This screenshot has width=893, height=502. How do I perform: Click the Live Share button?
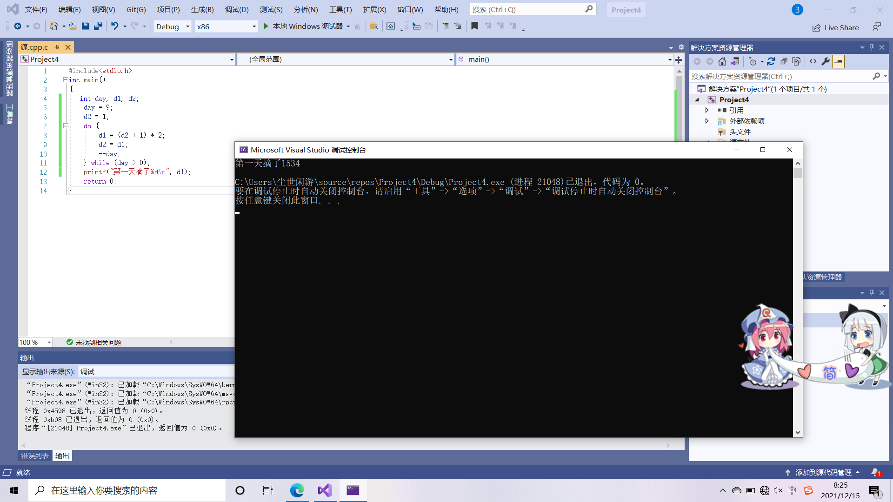836,27
